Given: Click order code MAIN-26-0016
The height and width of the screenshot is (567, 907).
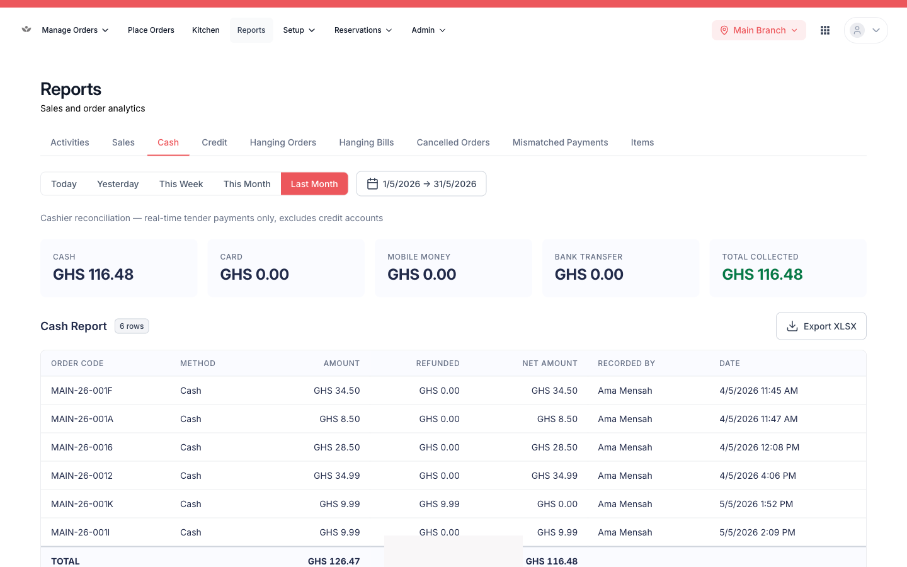Looking at the screenshot, I should (82, 447).
